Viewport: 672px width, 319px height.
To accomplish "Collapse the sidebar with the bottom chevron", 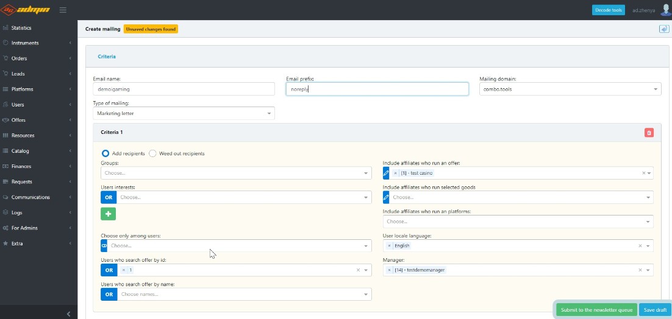I will [x=68, y=314].
